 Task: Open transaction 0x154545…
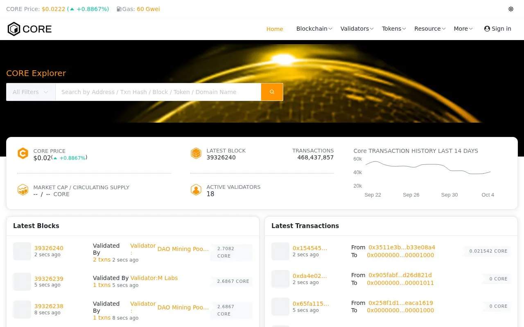[x=310, y=248]
